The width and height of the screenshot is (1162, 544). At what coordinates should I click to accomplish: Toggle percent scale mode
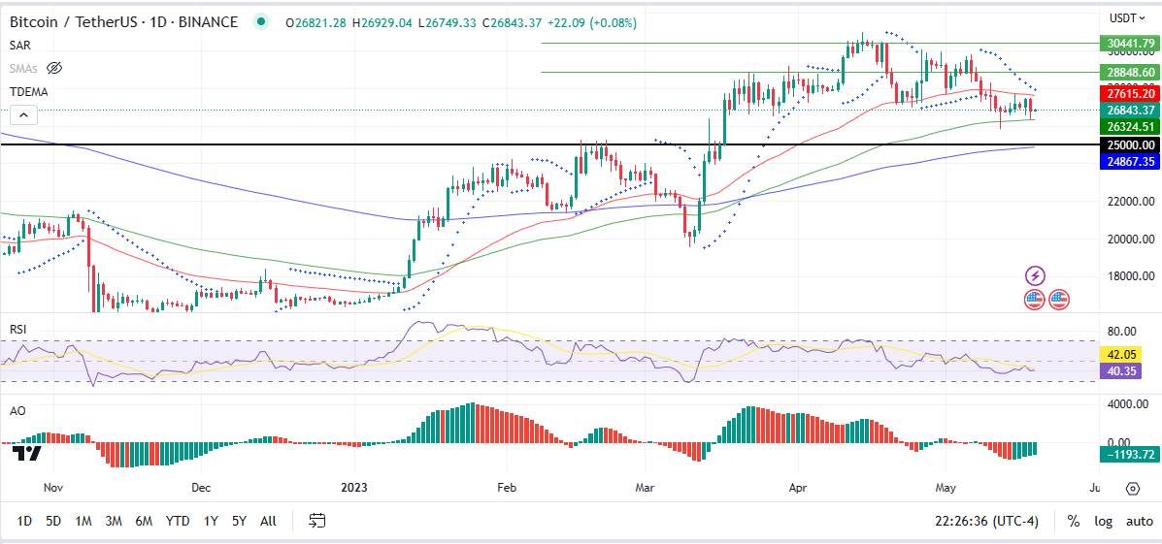click(1073, 521)
